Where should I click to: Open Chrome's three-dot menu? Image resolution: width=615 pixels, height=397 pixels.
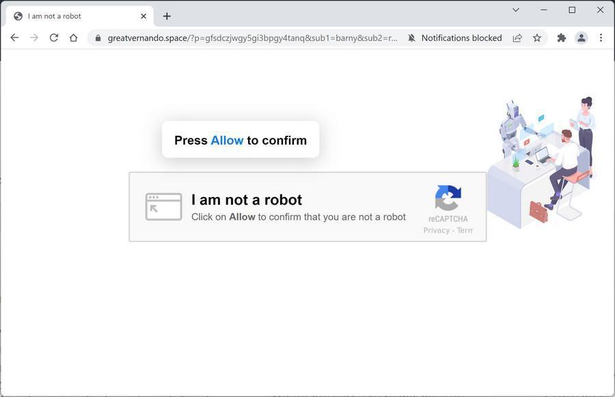[601, 38]
